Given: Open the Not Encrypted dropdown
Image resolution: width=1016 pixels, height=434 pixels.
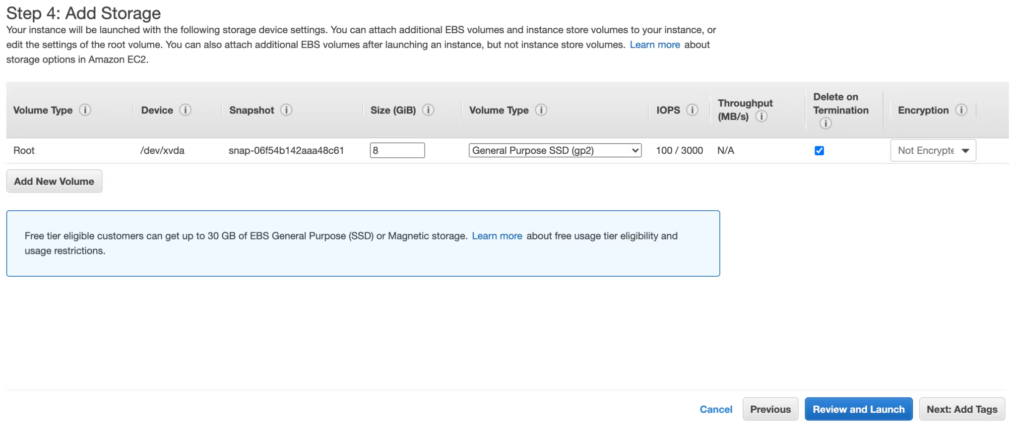Looking at the screenshot, I should [x=933, y=150].
